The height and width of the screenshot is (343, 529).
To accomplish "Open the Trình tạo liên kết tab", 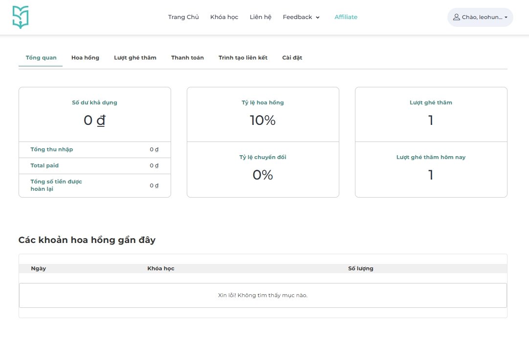I will click(x=243, y=58).
